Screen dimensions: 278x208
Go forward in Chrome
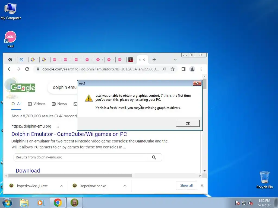click(x=18, y=69)
